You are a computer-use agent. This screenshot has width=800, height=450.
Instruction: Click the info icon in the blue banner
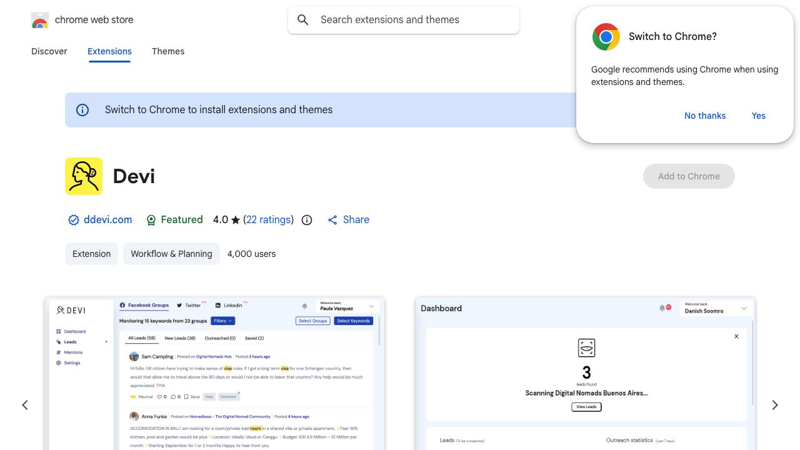pos(82,110)
